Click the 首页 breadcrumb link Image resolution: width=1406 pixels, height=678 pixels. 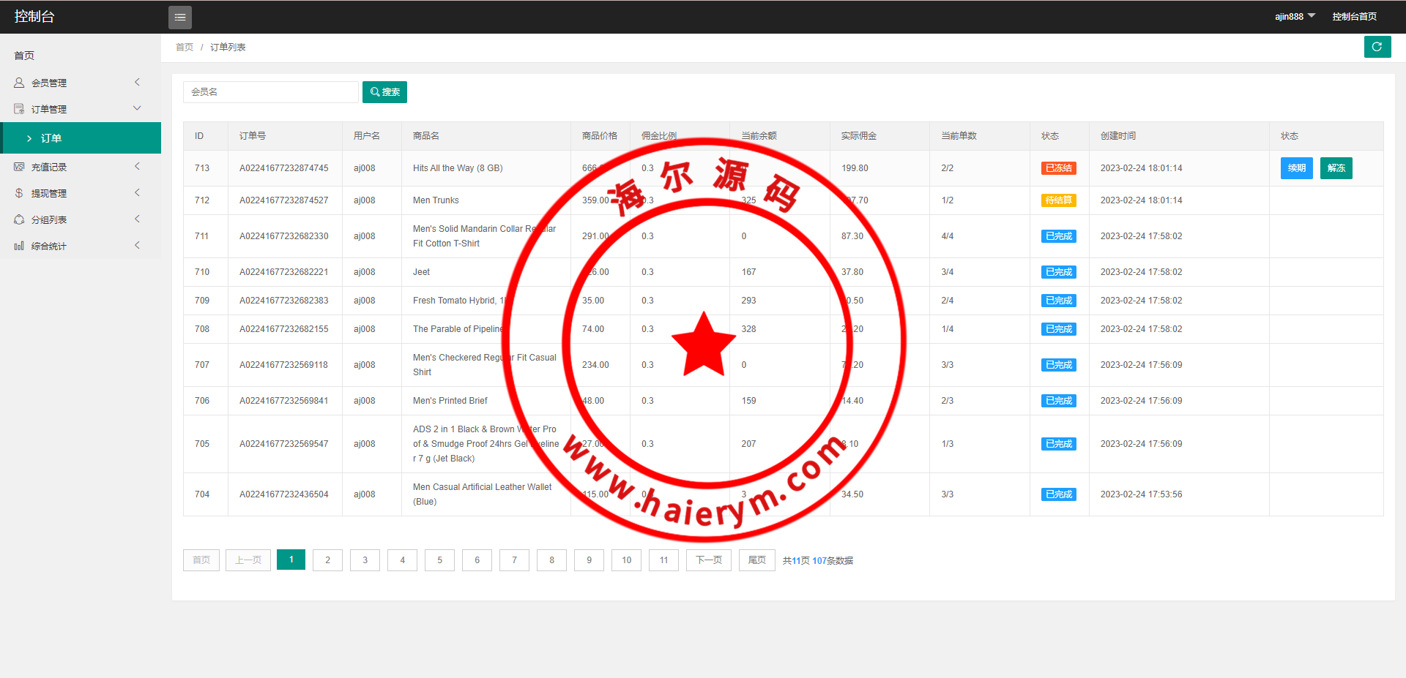(x=185, y=47)
